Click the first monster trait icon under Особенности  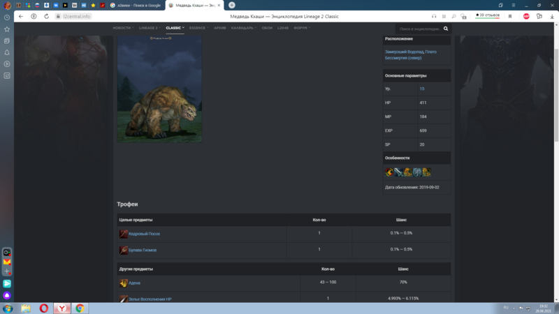[389, 172]
